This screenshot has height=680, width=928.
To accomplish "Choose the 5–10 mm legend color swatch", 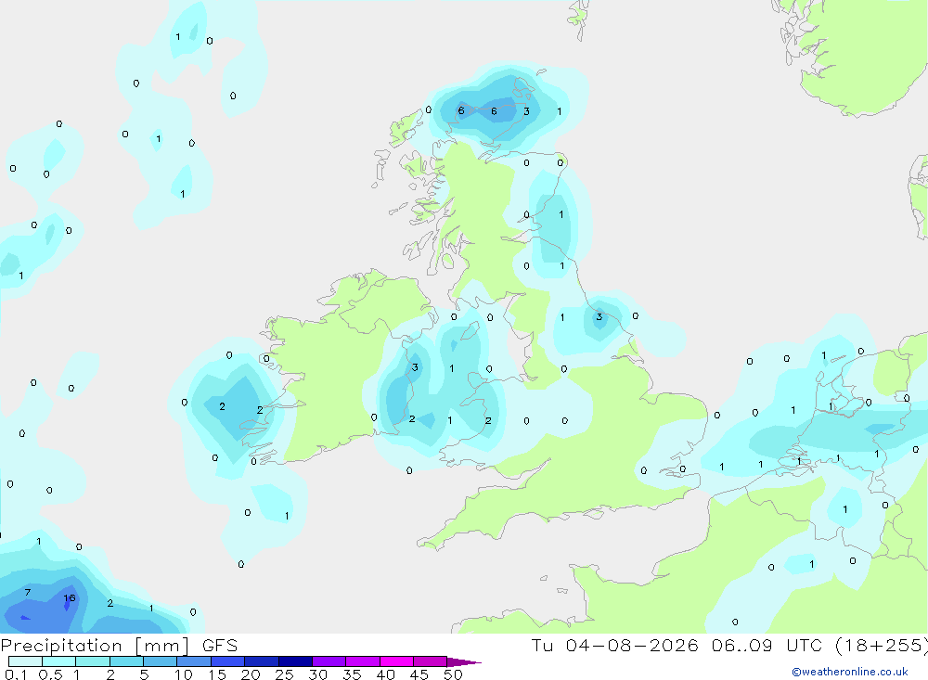I will [x=161, y=661].
